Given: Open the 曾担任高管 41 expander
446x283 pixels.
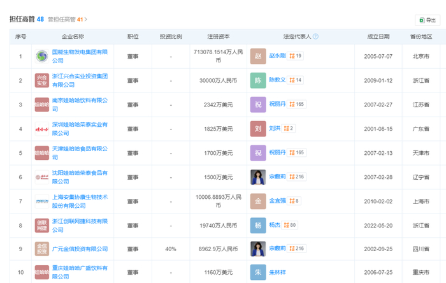Looking at the screenshot, I should pos(67,20).
